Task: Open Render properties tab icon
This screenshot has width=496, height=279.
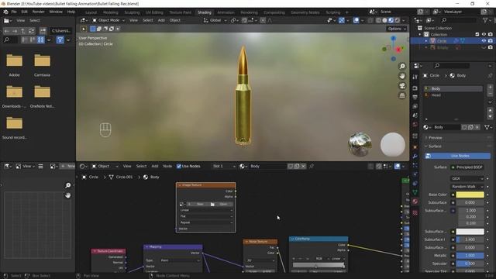Action: coord(415,88)
